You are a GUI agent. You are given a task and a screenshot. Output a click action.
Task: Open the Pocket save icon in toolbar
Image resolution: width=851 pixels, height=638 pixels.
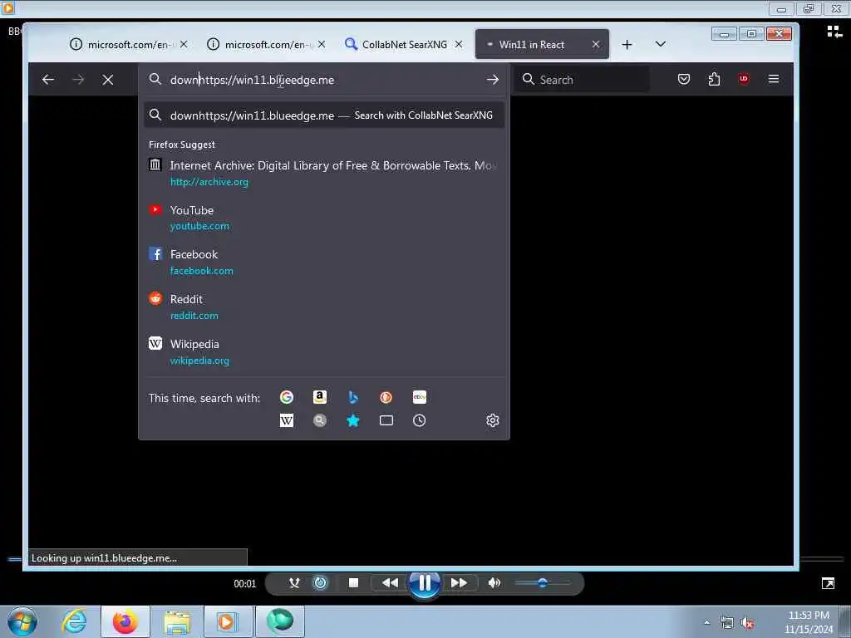click(684, 79)
